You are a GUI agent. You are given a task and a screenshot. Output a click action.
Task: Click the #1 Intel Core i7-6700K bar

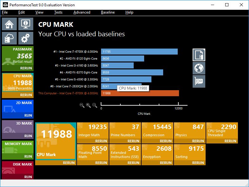[x=139, y=51]
